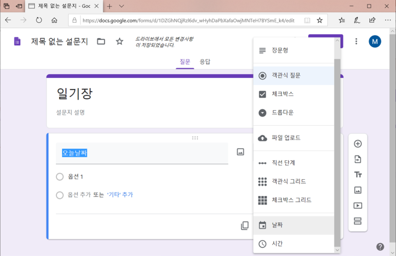Click the question title field 오늘날짜

coord(142,153)
